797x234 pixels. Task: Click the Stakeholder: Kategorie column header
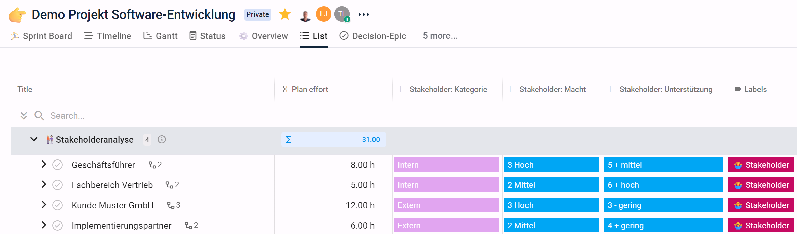click(443, 89)
